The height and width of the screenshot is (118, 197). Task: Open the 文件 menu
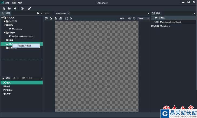[7, 3]
